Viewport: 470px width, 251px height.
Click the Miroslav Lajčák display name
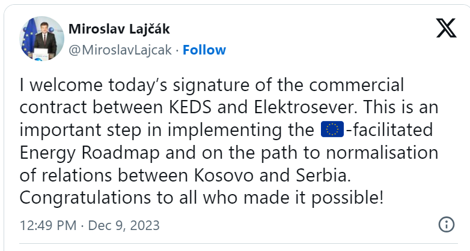point(119,29)
